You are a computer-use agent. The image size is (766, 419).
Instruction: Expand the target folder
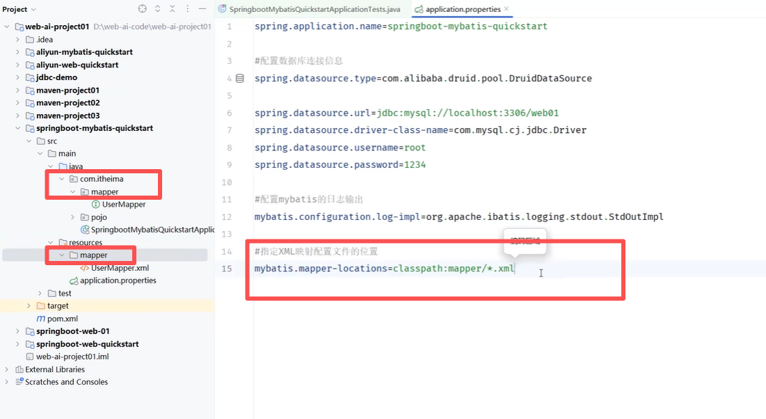29,306
